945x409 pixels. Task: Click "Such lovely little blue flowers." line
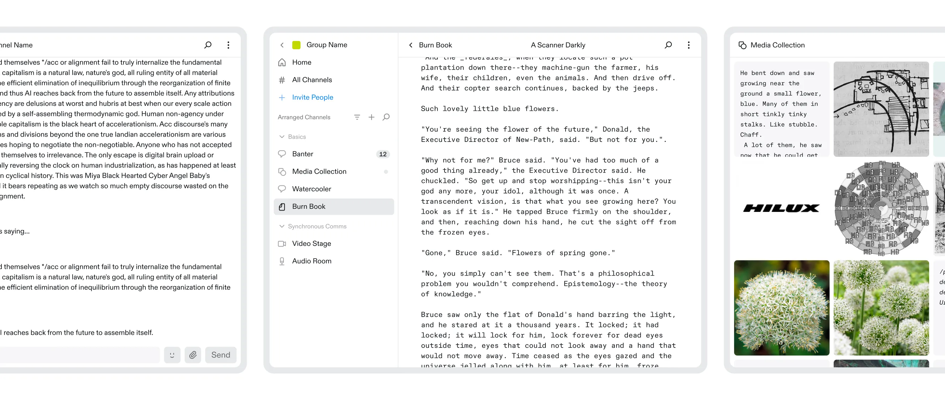489,109
